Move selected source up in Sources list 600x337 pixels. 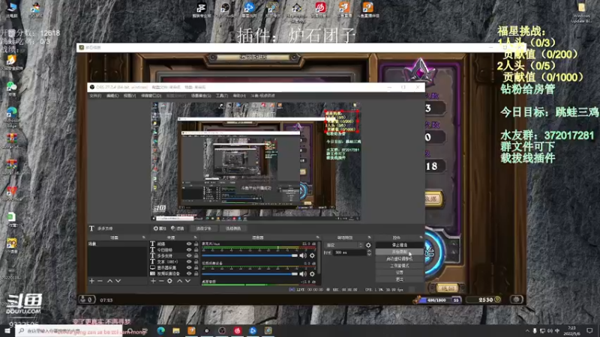[x=179, y=281]
